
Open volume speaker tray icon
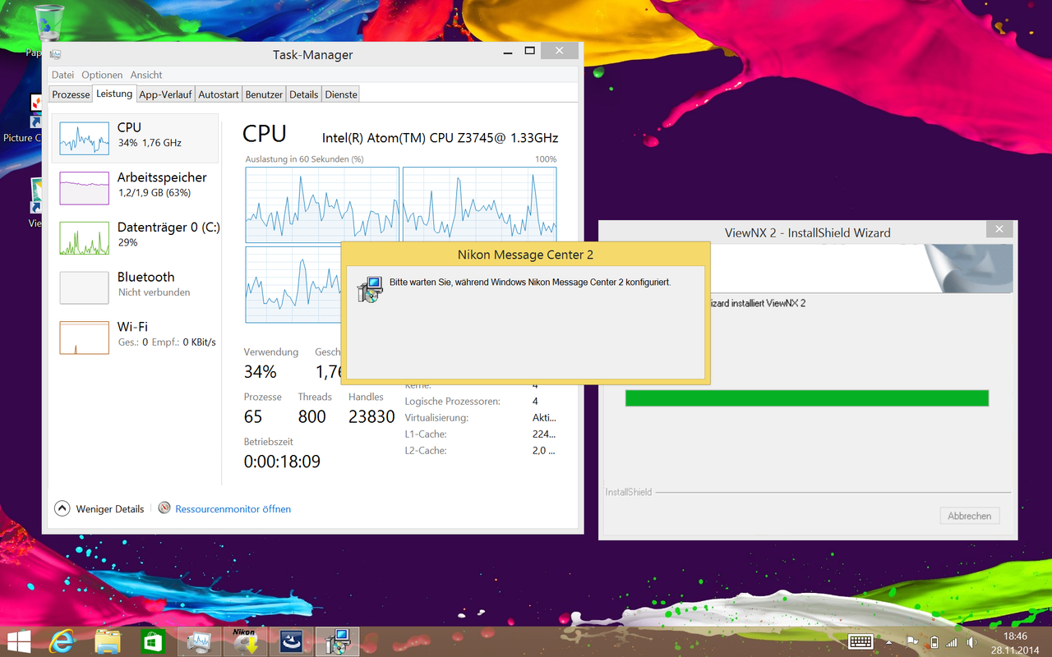[x=971, y=641]
